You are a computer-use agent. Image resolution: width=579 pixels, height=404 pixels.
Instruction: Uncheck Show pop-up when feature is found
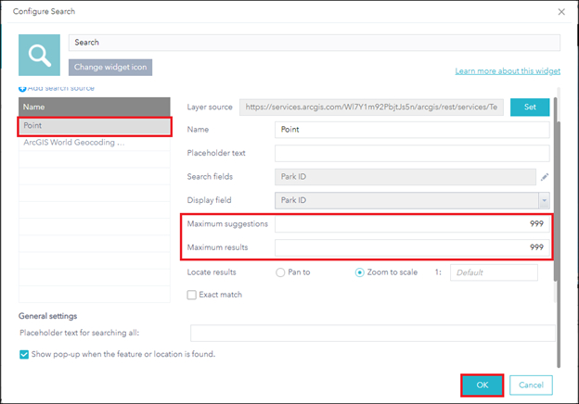[24, 355]
